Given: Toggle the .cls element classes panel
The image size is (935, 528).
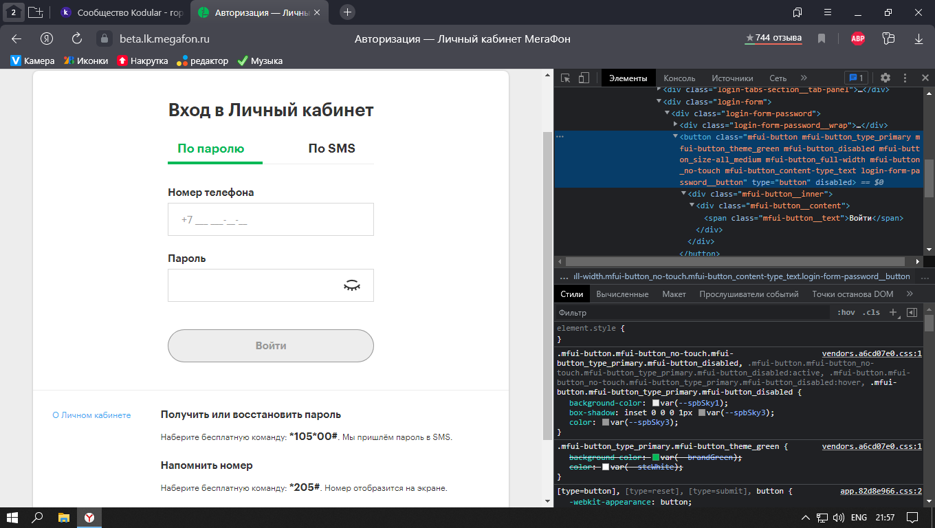Looking at the screenshot, I should pyautogui.click(x=871, y=313).
